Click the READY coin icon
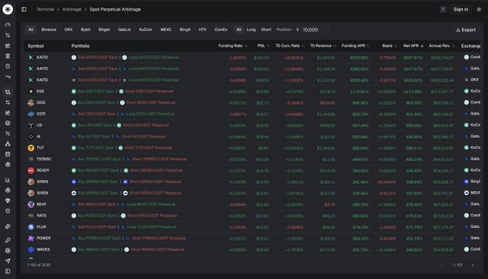Image resolution: width=488 pixels, height=279 pixels. (x=31, y=171)
